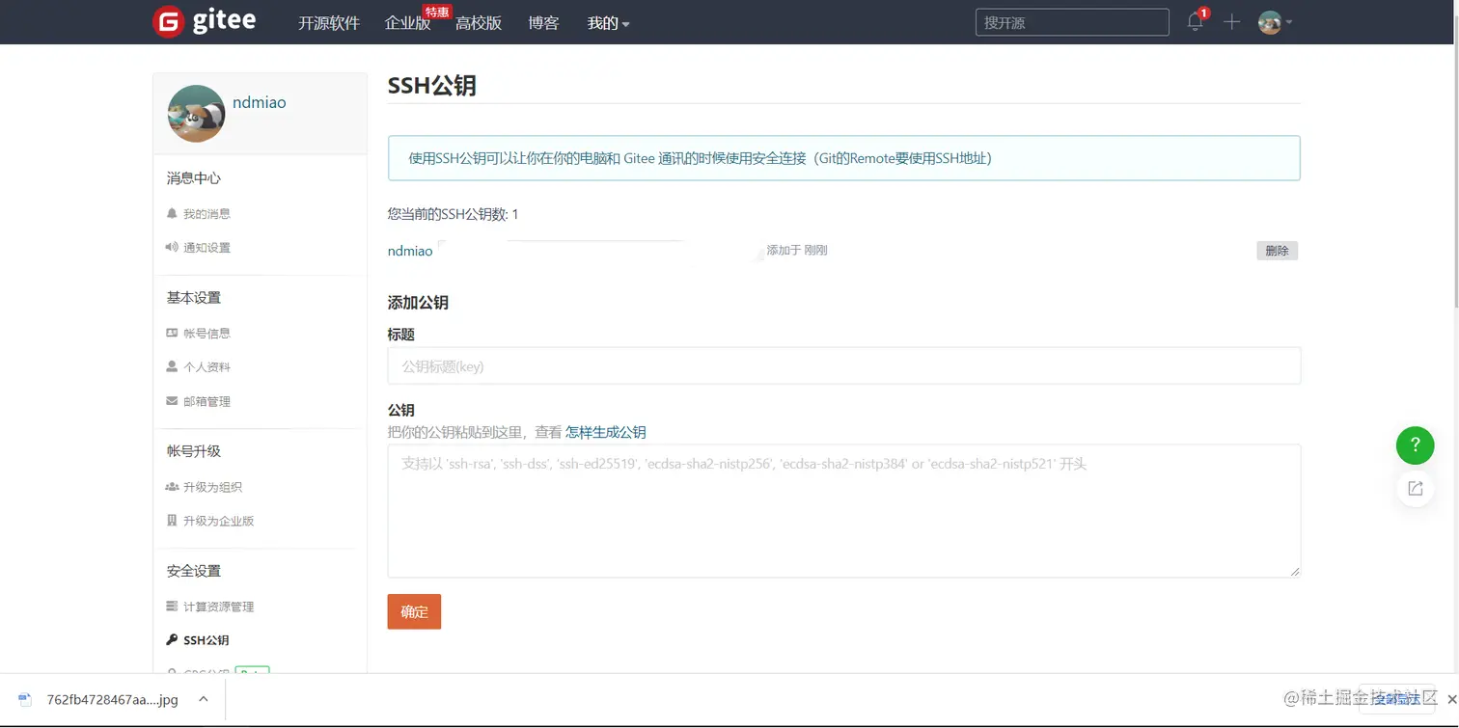Click the 您当前的SSH公钥数: 1 text

454,214
